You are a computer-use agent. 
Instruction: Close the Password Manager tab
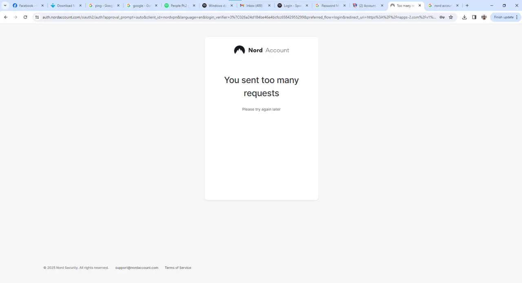(x=345, y=6)
